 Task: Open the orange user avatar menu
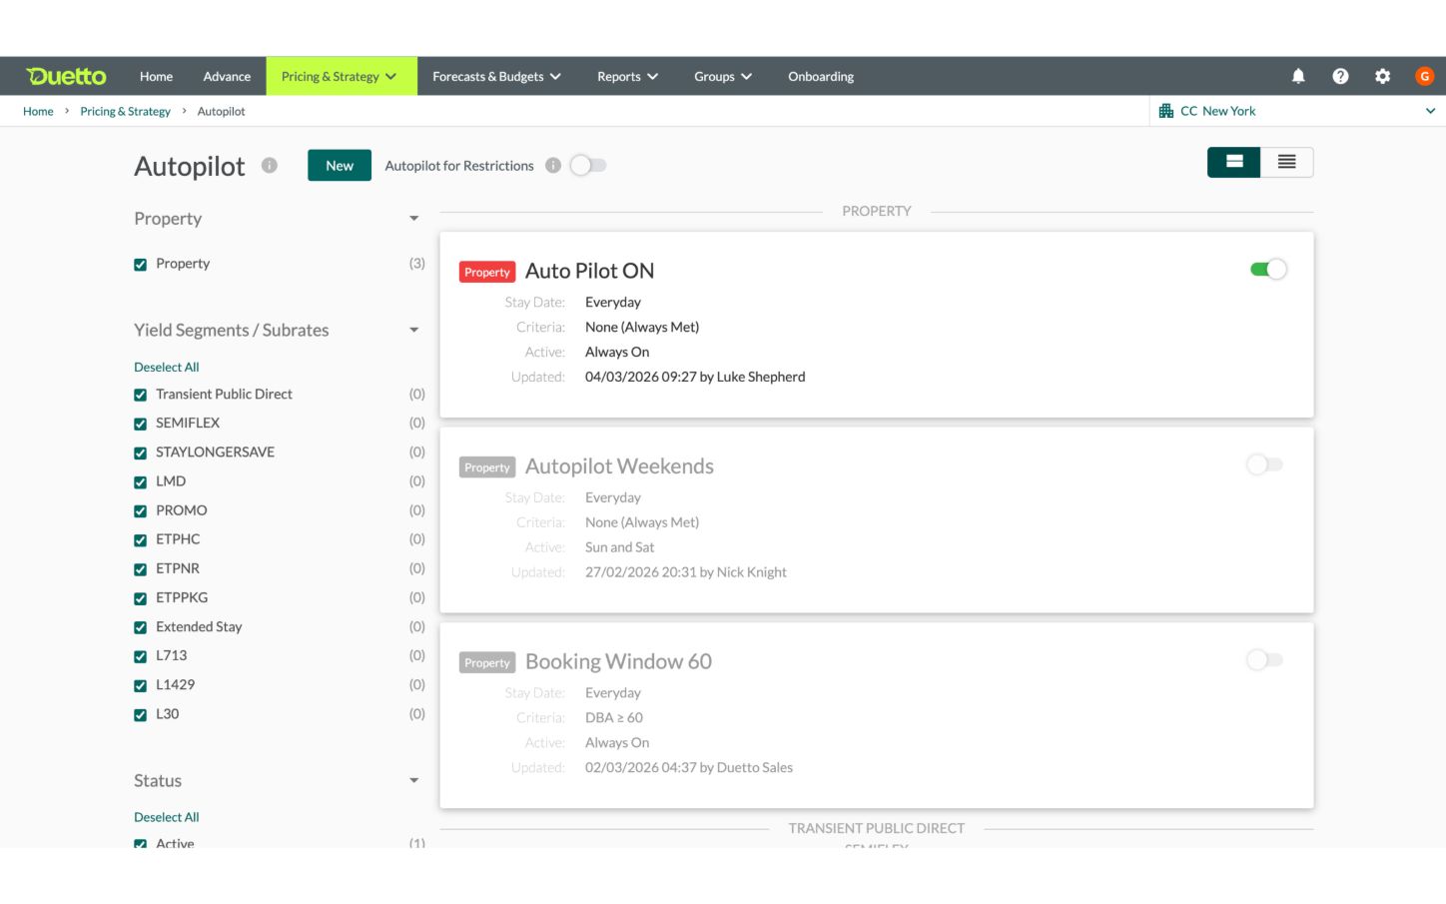pyautogui.click(x=1424, y=76)
